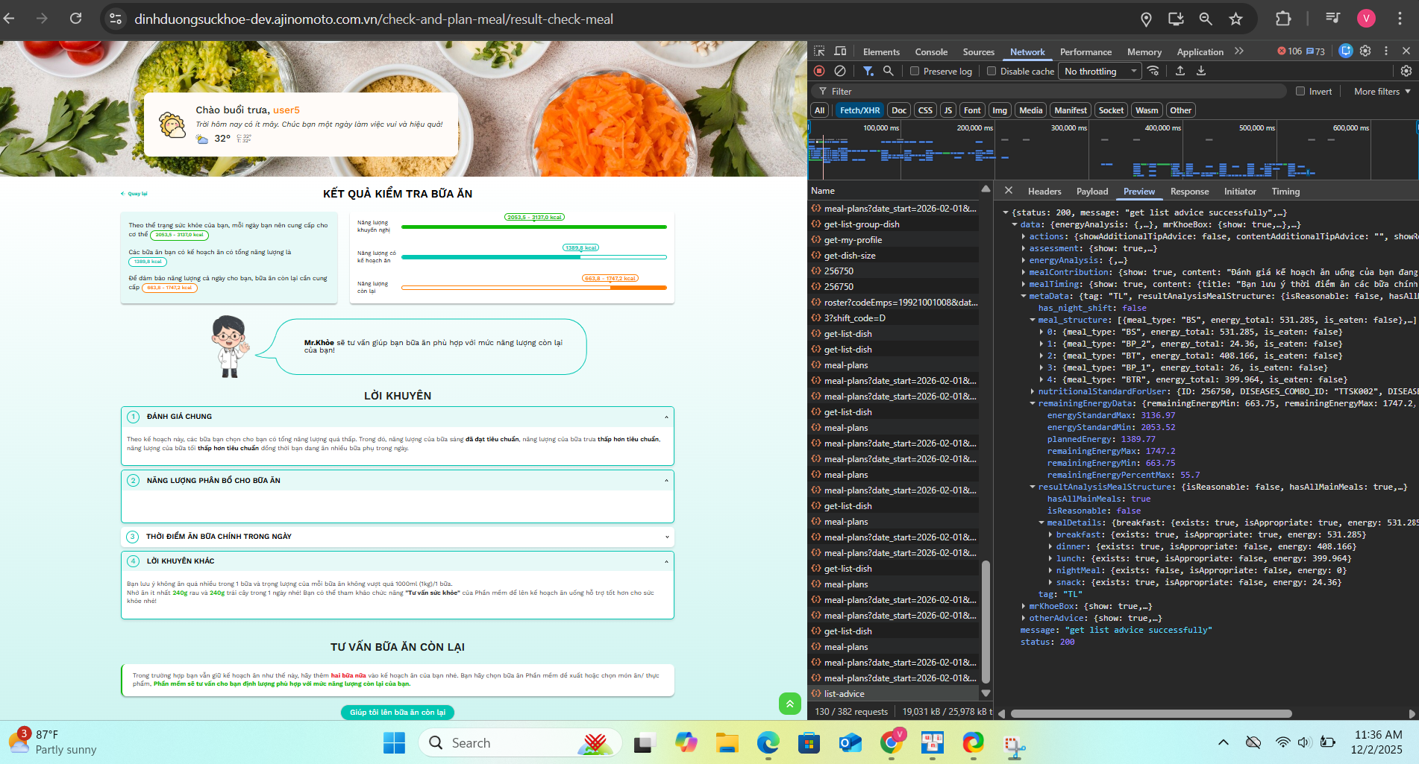Image resolution: width=1419 pixels, height=764 pixels.
Task: Open the Payload tab of the request
Action: 1092,192
